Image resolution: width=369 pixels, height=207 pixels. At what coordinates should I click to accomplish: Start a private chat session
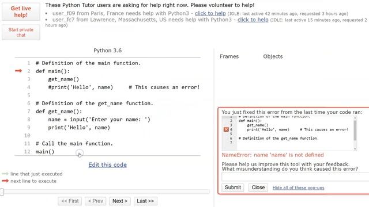(x=21, y=32)
